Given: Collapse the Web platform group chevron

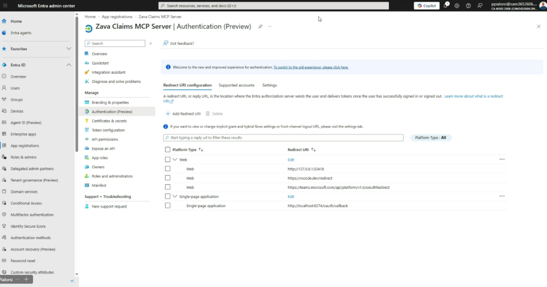Looking at the screenshot, I should point(175,160).
